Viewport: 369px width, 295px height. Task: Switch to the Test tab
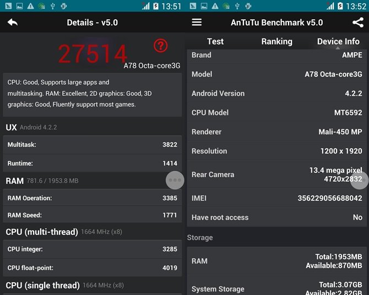click(x=215, y=41)
